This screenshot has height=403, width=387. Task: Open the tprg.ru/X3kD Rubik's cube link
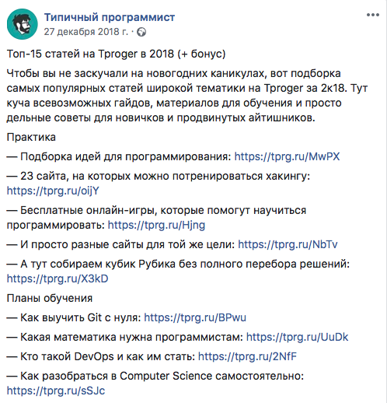coord(58,279)
